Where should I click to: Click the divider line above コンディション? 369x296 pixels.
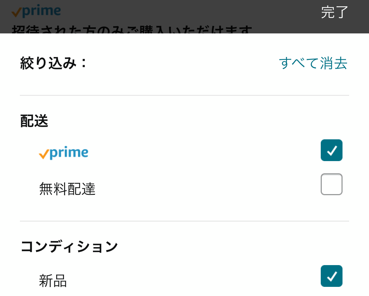point(184,221)
